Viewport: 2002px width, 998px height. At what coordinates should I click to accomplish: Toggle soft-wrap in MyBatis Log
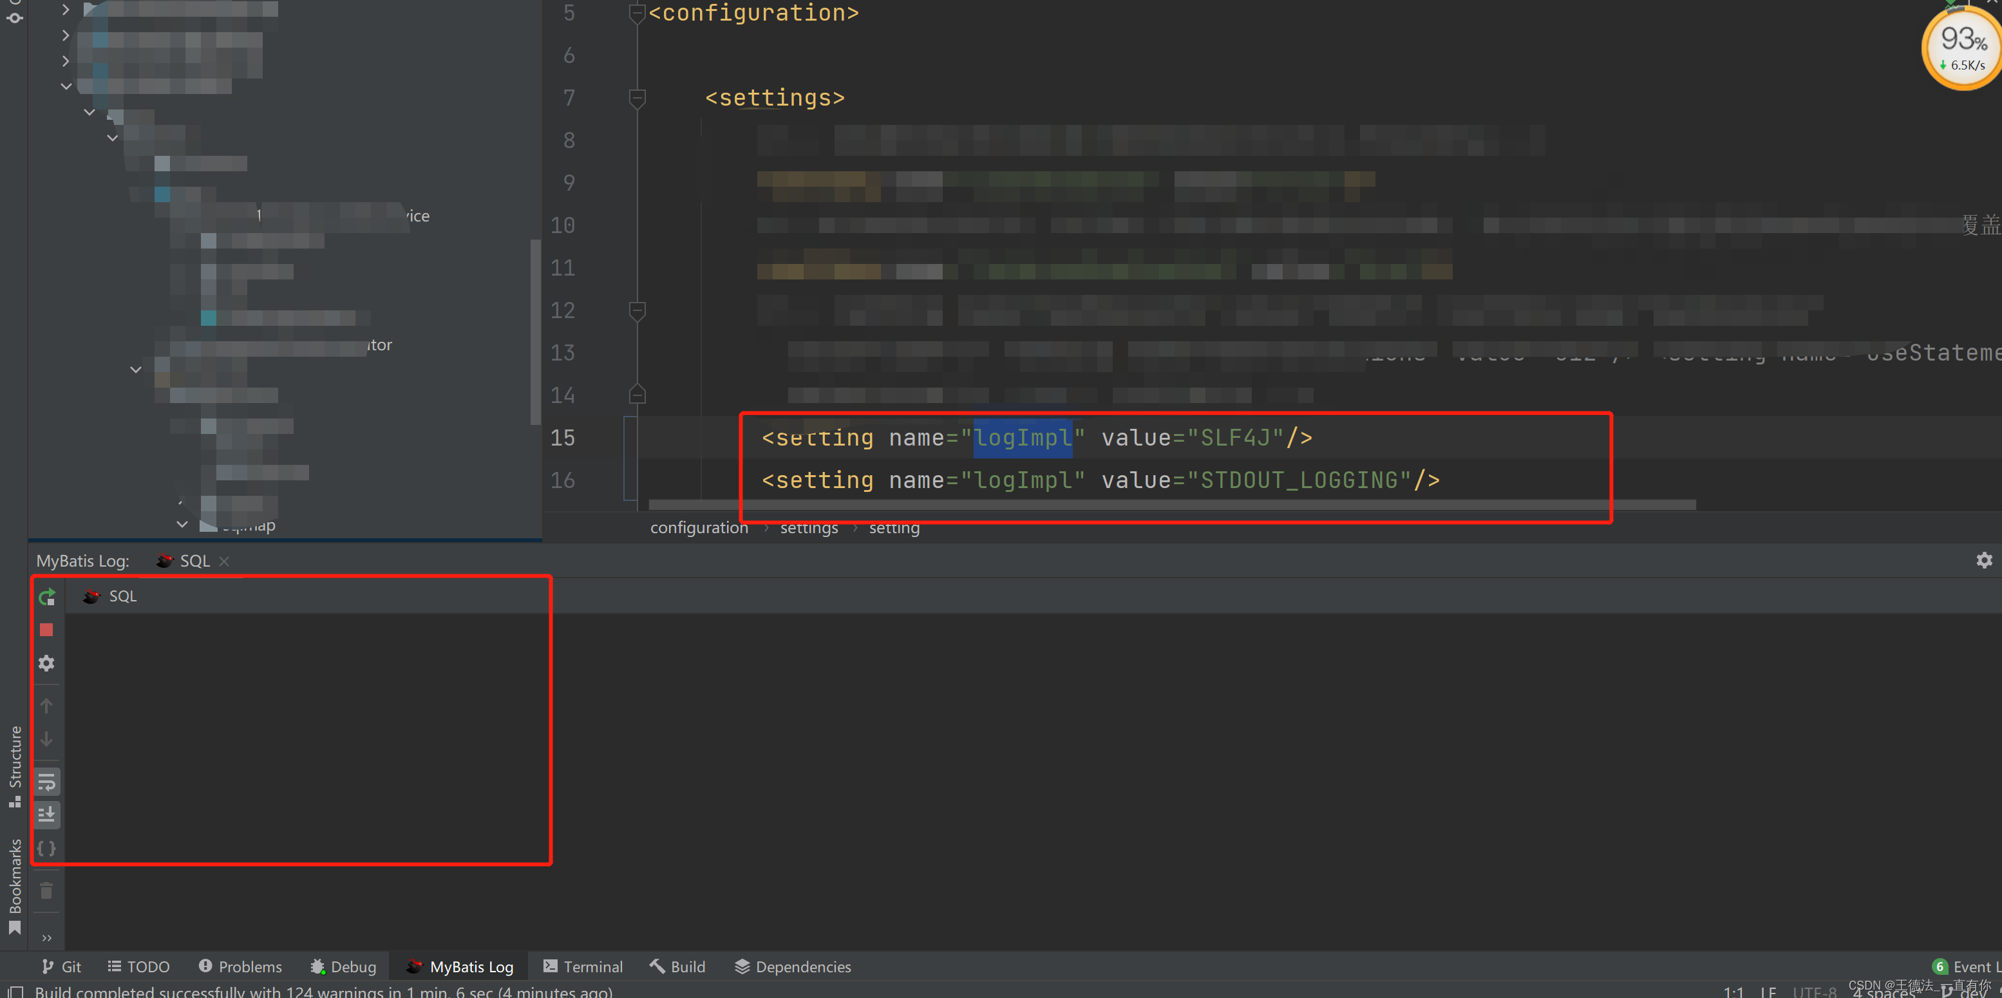(x=46, y=782)
